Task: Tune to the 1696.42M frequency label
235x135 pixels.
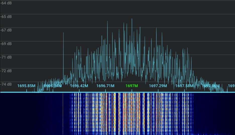Action: (x=79, y=86)
